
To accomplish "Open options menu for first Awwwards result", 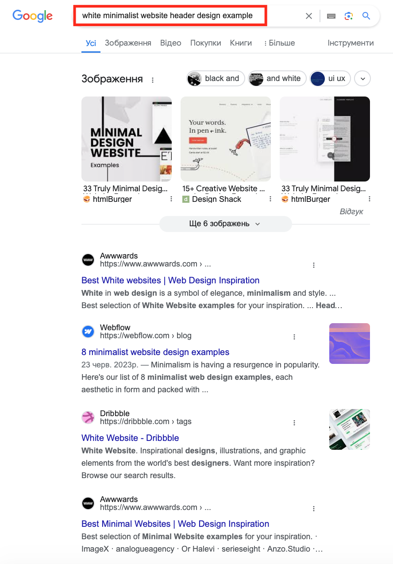I will tap(314, 265).
